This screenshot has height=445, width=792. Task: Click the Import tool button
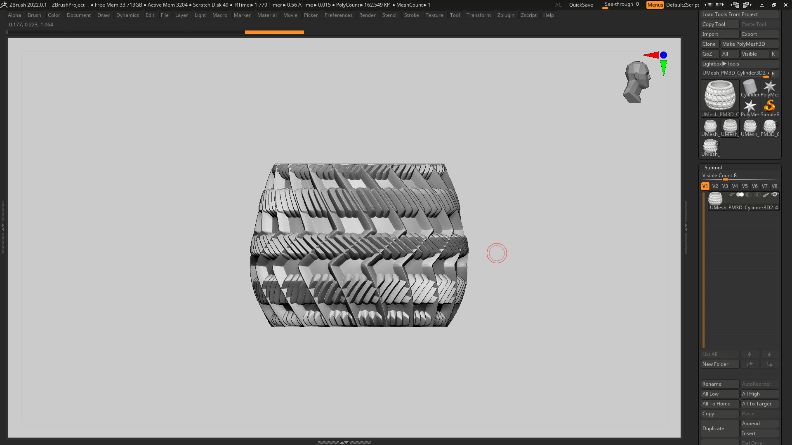pos(720,34)
